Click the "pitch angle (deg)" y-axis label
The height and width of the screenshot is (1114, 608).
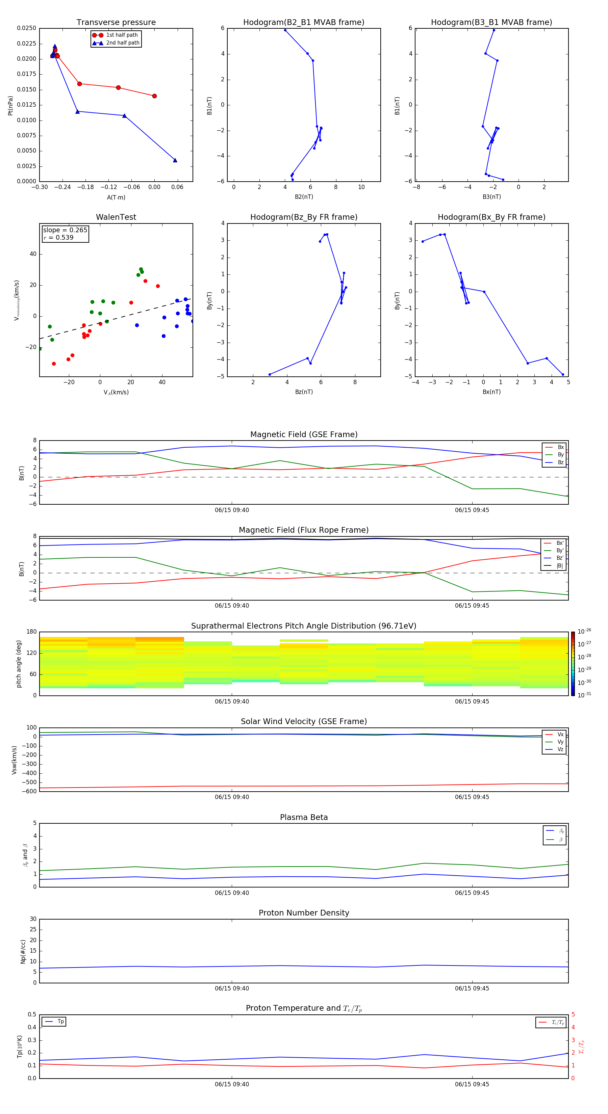click(x=19, y=664)
